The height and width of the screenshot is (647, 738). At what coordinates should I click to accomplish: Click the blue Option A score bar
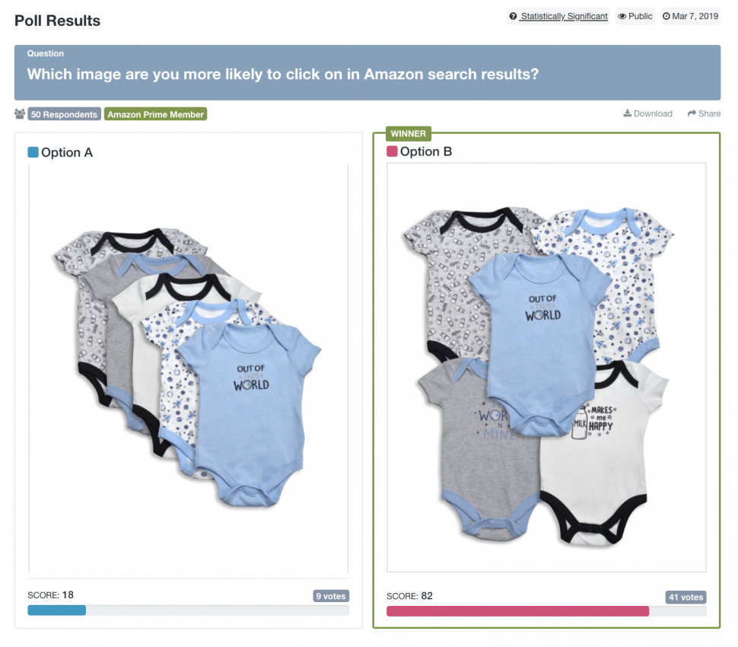tap(57, 610)
